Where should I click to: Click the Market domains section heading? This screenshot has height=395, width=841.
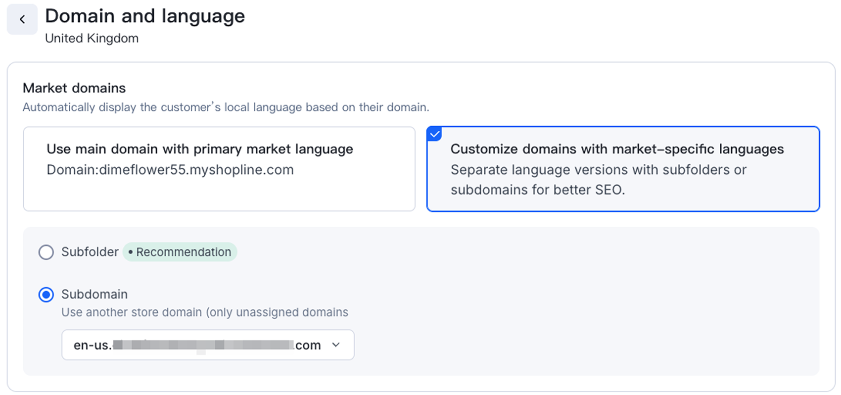[x=74, y=88]
